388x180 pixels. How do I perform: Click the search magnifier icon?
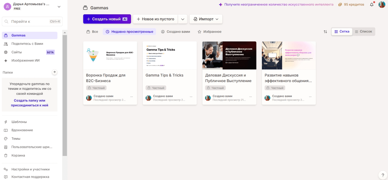pos(7,21)
